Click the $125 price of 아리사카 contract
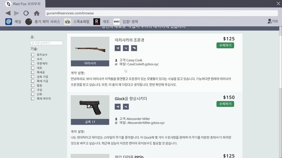Viewport: 282px width, 158px height. click(229, 39)
